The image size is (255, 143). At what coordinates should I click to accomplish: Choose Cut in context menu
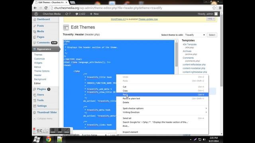coord(163,87)
